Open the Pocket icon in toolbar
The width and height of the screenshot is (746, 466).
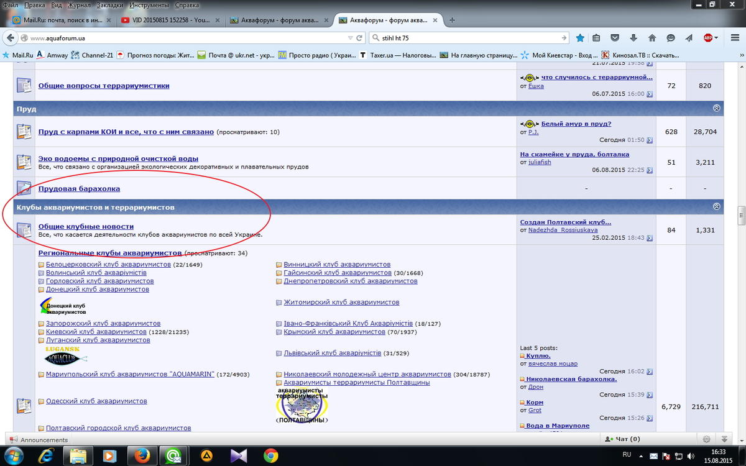[615, 38]
